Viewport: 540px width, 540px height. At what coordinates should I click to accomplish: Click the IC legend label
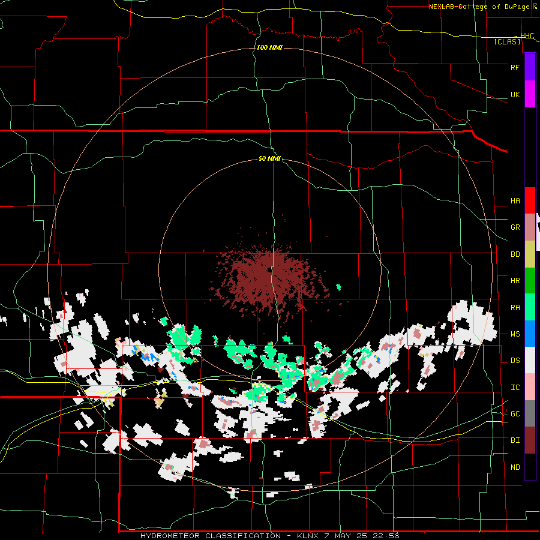[x=515, y=388]
